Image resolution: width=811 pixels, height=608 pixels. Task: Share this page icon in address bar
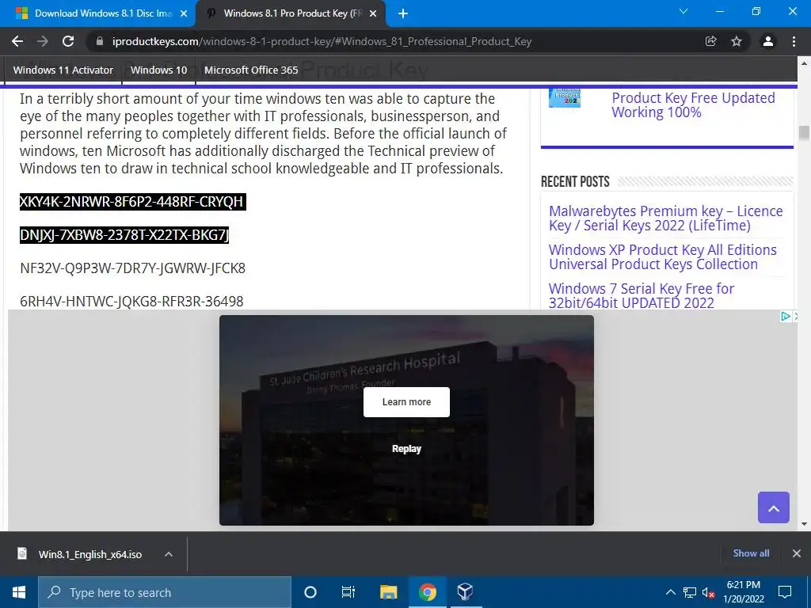click(x=711, y=41)
